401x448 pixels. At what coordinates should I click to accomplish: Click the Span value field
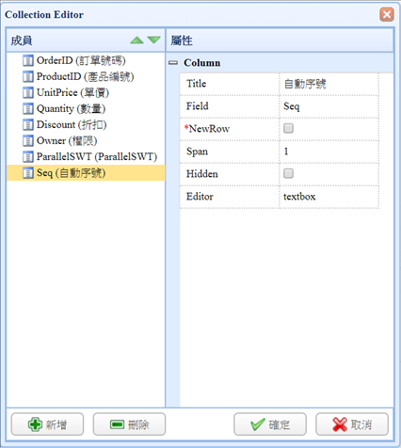[x=329, y=152]
